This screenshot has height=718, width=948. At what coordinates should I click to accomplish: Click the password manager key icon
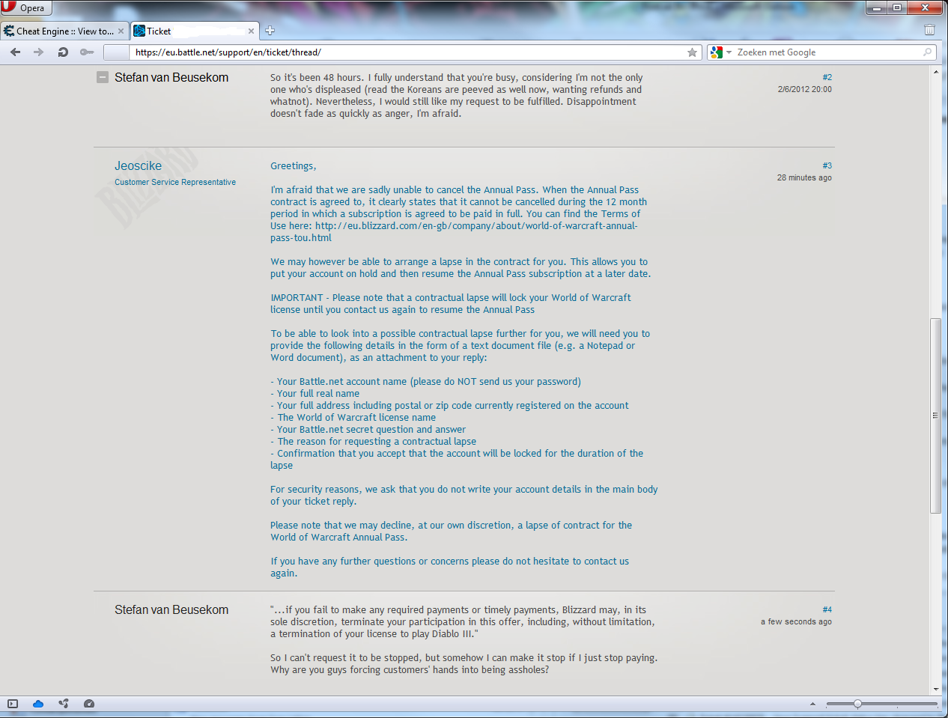point(87,52)
